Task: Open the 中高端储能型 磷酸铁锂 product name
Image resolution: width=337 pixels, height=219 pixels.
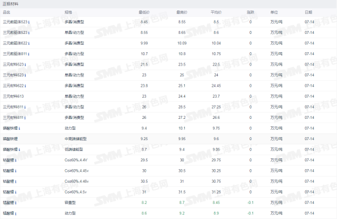Action: 10,139
